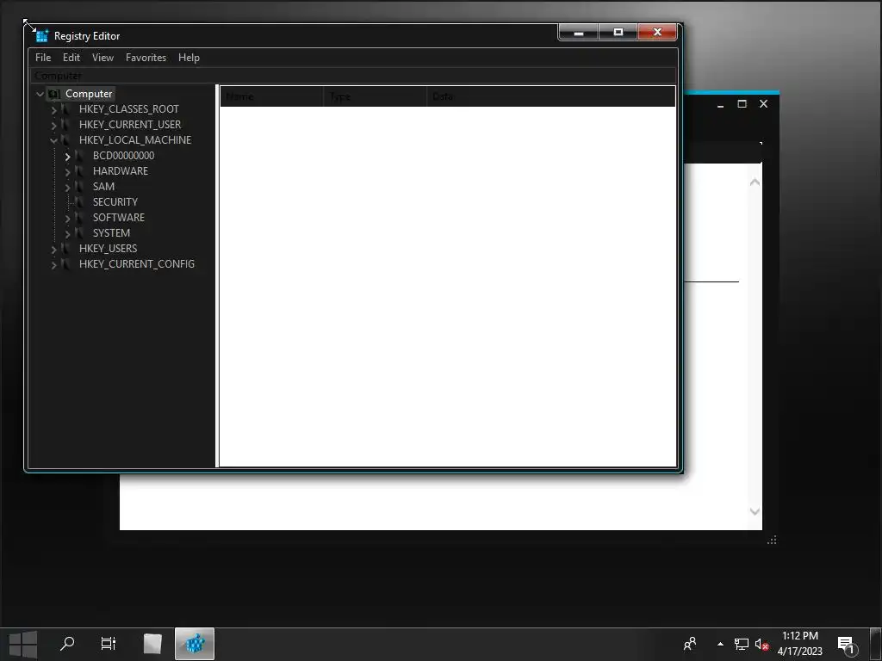Image resolution: width=882 pixels, height=661 pixels.
Task: Select HKEY_CURRENT_USER in the tree
Action: (130, 124)
